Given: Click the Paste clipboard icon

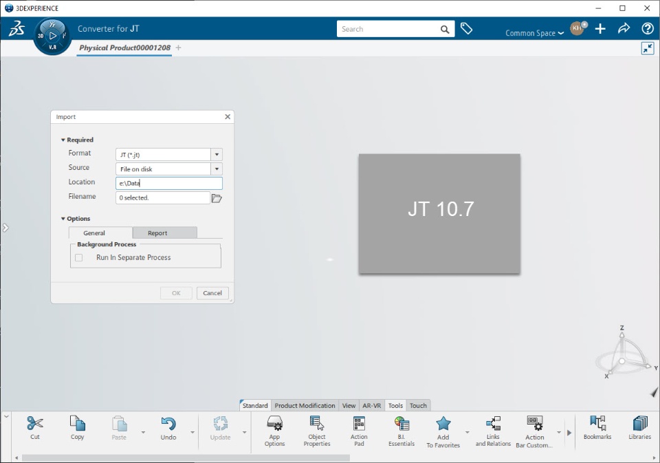Looking at the screenshot, I should tap(119, 423).
